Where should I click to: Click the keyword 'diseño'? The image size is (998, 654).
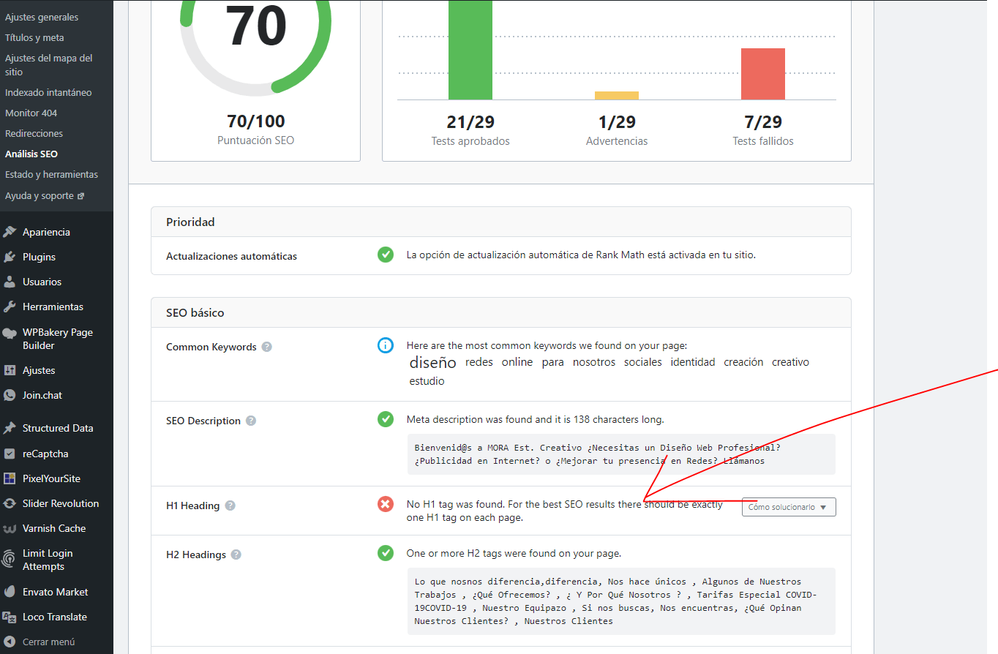[432, 362]
